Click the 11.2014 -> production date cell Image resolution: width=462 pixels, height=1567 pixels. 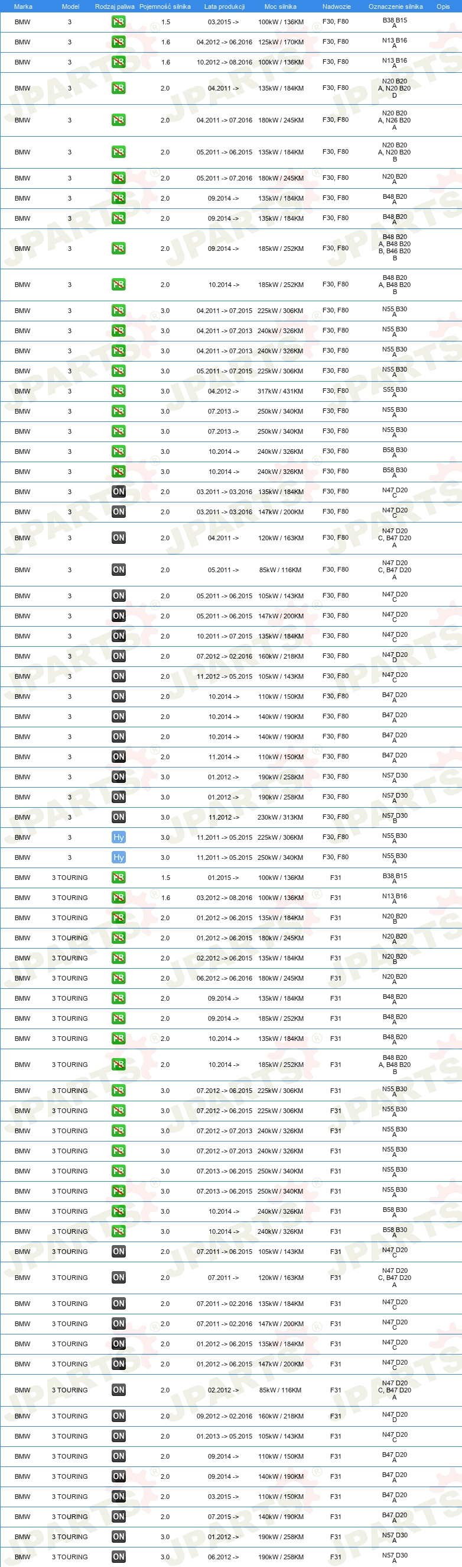[223, 757]
